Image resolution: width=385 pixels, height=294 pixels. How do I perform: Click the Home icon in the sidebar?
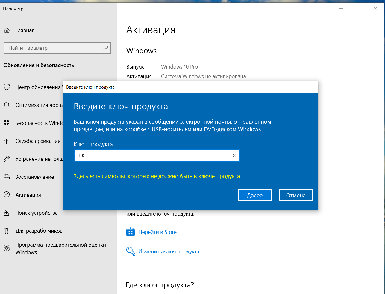click(7, 30)
